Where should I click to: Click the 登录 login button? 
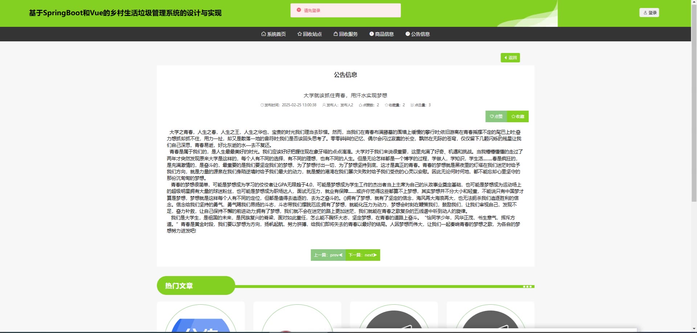[x=649, y=13]
